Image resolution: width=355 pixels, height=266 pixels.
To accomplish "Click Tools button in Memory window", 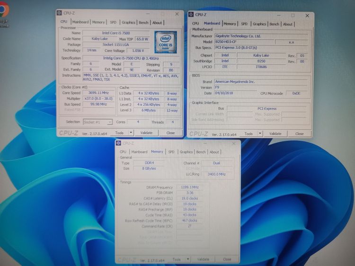I will coord(177,259).
